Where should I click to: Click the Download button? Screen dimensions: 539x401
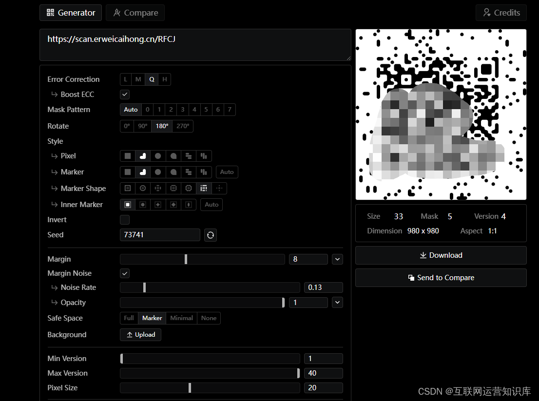coord(441,255)
